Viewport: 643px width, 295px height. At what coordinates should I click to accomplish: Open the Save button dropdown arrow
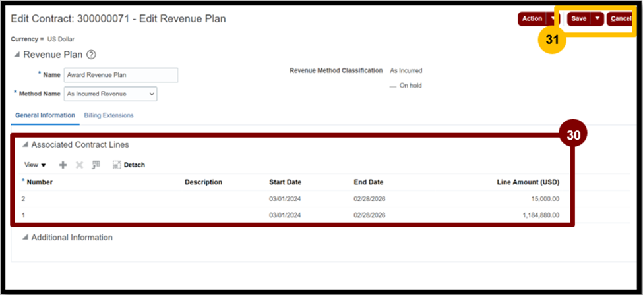597,19
